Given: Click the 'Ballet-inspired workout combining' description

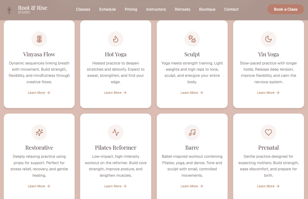Looking at the screenshot, I should (192, 166).
